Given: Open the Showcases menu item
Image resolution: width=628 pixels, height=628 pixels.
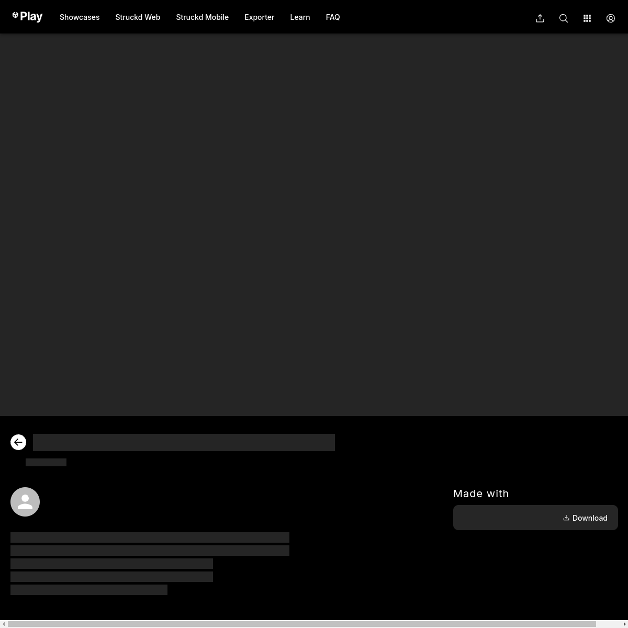Looking at the screenshot, I should [80, 17].
